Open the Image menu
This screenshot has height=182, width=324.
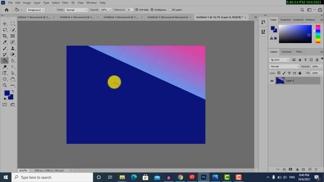27,3
